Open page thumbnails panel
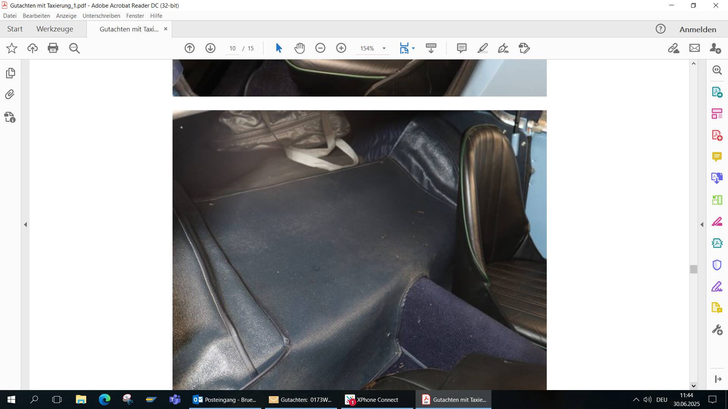This screenshot has height=409, width=728. click(x=10, y=73)
